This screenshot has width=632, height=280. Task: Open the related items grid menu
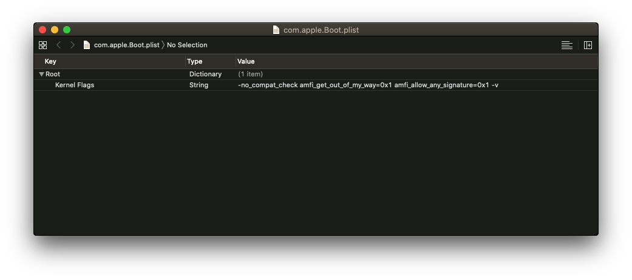coord(42,45)
